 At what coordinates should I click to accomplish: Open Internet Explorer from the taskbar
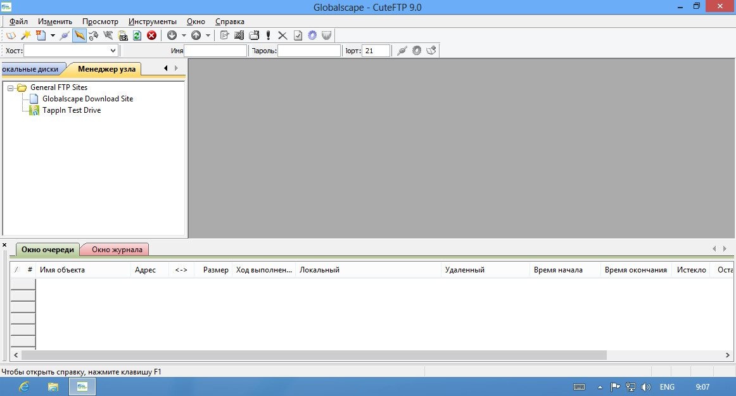tap(23, 386)
